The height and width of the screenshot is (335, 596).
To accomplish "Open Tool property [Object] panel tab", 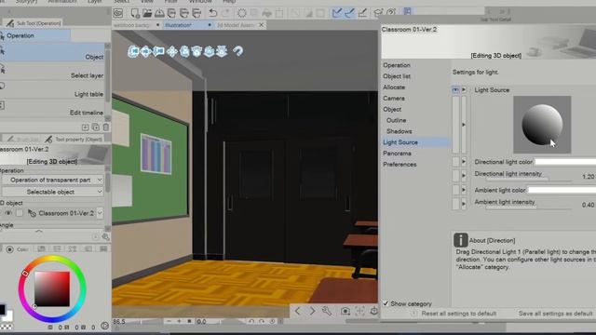I will pyautogui.click(x=75, y=140).
